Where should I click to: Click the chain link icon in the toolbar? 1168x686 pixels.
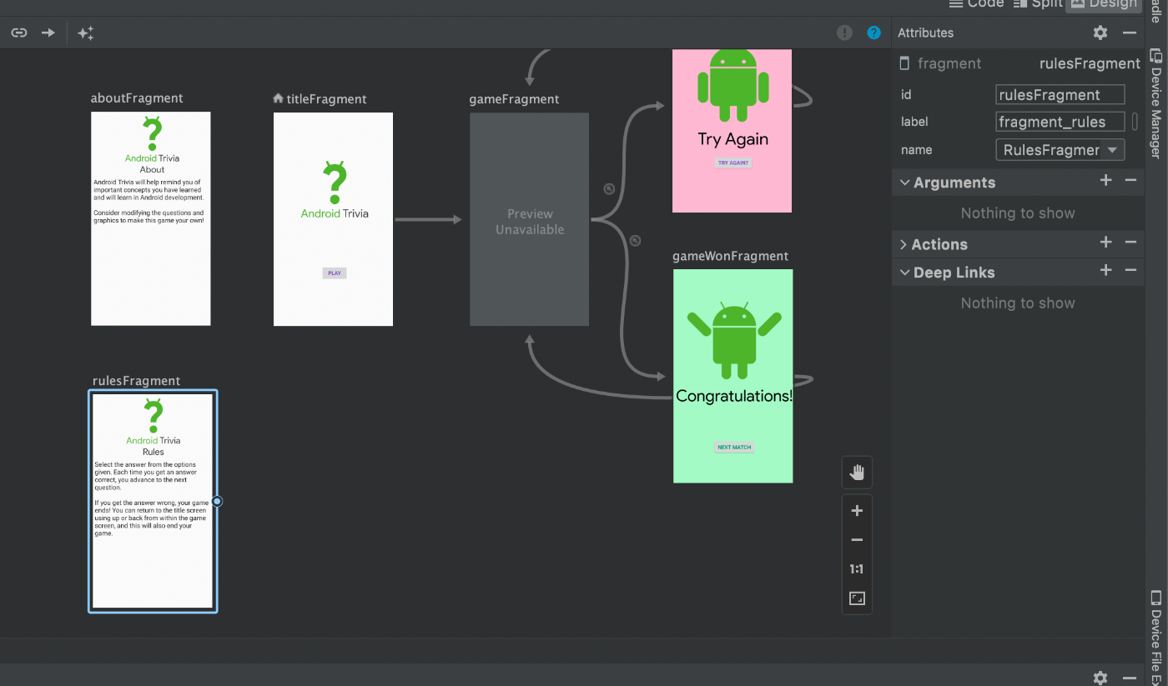coord(18,33)
